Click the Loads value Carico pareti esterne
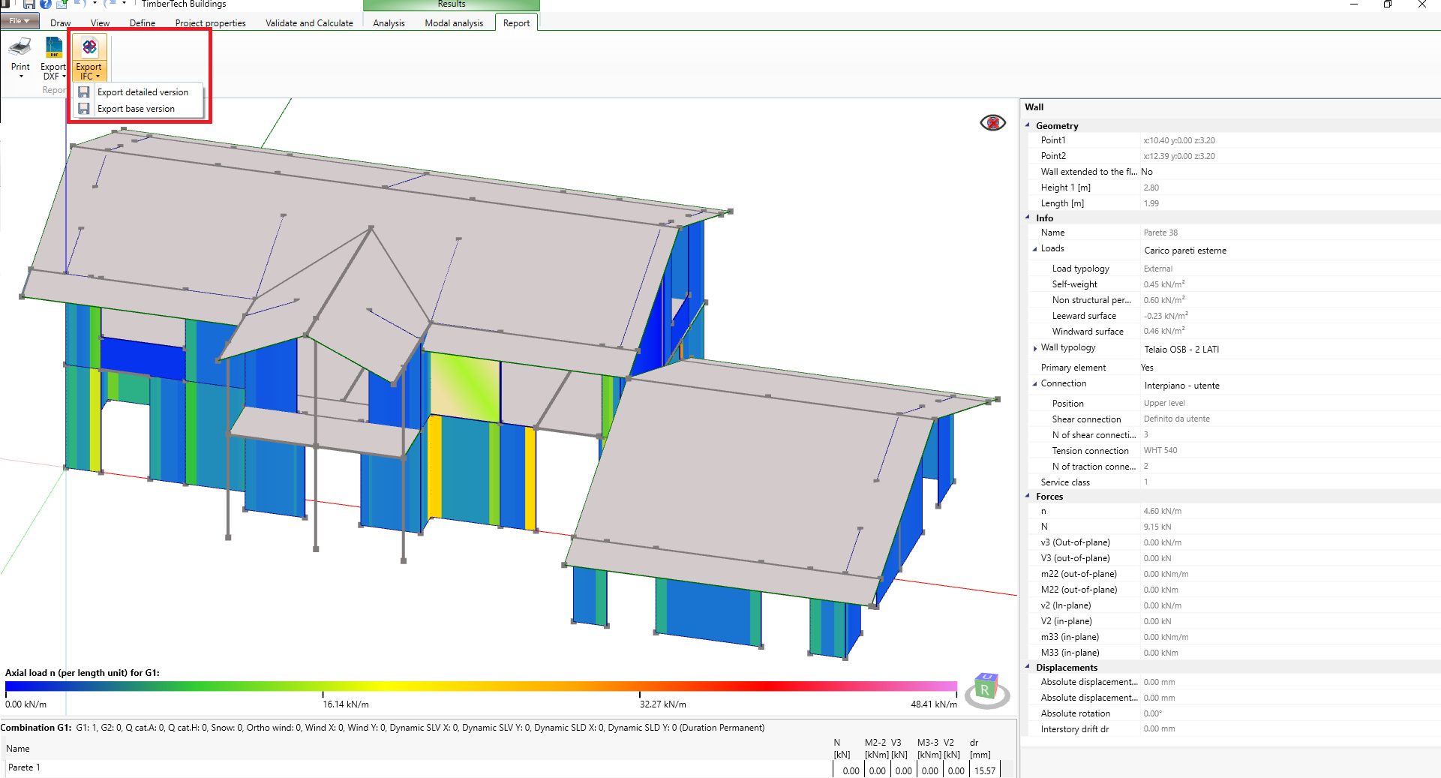 tap(1185, 251)
